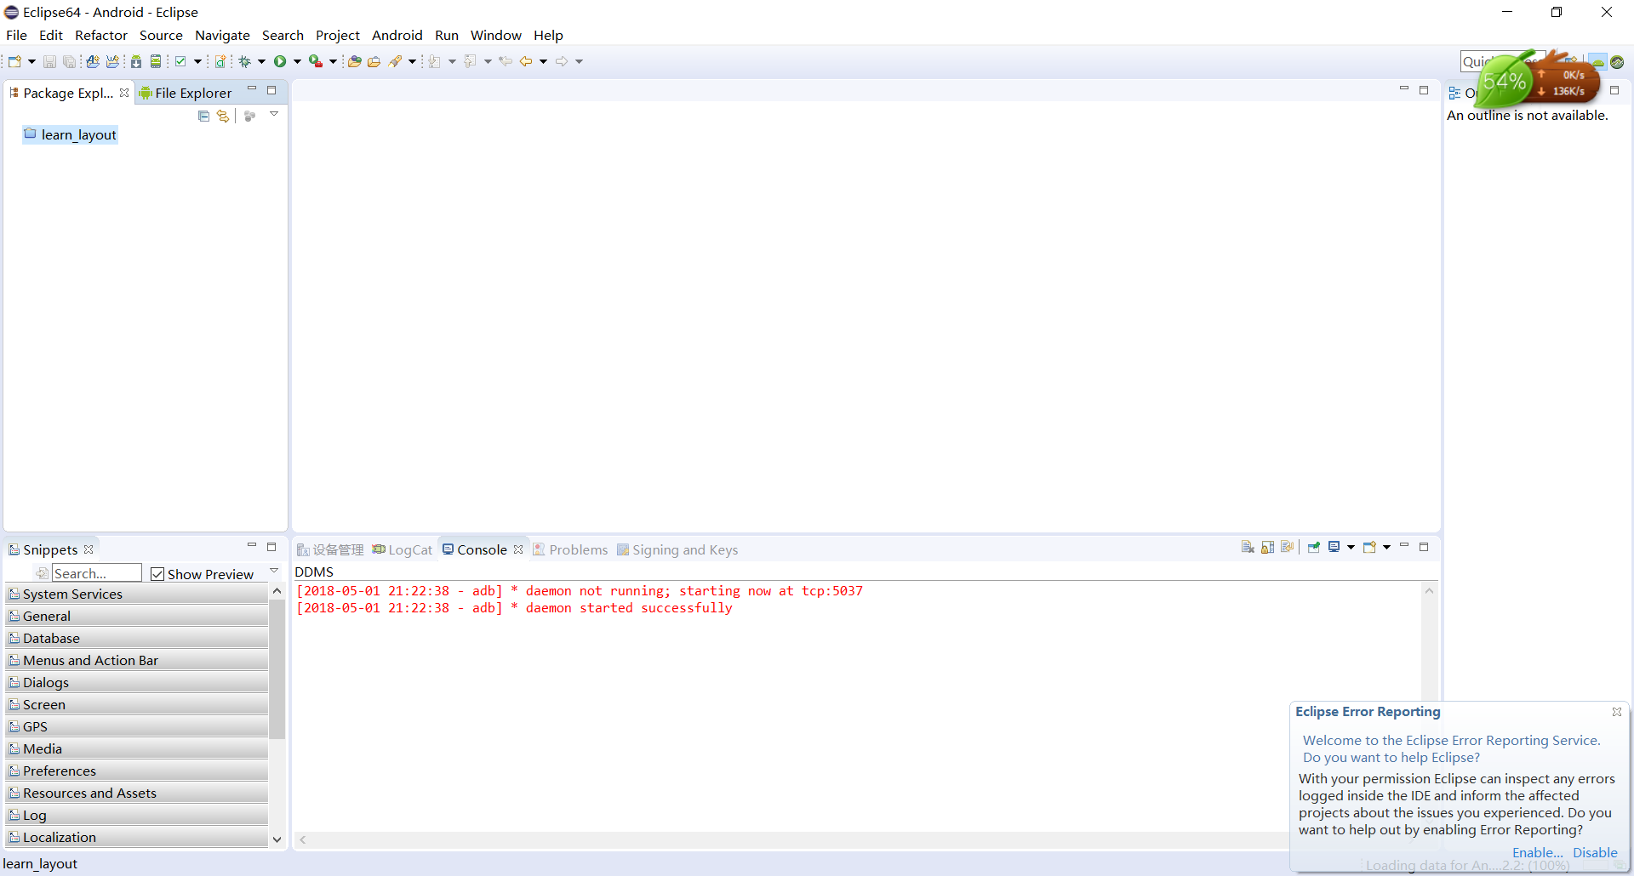
Task: Open the New wizard dropdown arrow
Action: tap(31, 61)
